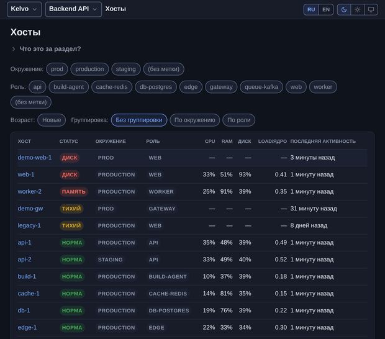Filter environment by production chip
The width and height of the screenshot is (385, 339).
[x=89, y=69]
